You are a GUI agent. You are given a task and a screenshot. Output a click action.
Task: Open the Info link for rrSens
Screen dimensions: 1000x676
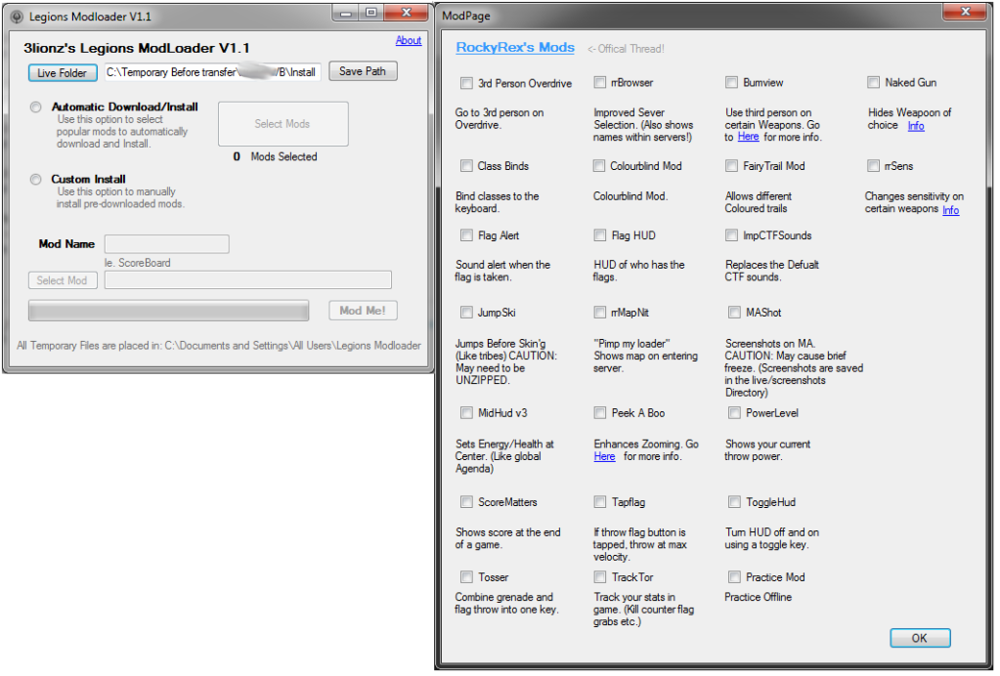pos(951,210)
